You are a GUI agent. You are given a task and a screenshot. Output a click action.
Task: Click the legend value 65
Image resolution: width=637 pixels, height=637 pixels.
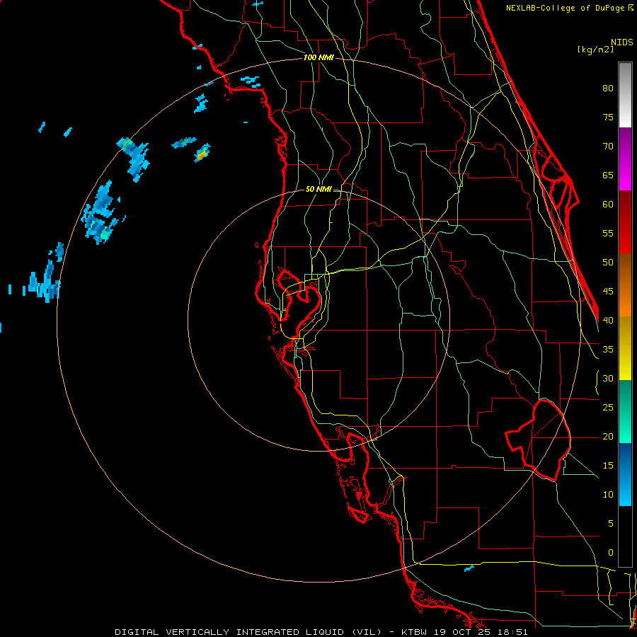[x=608, y=175]
